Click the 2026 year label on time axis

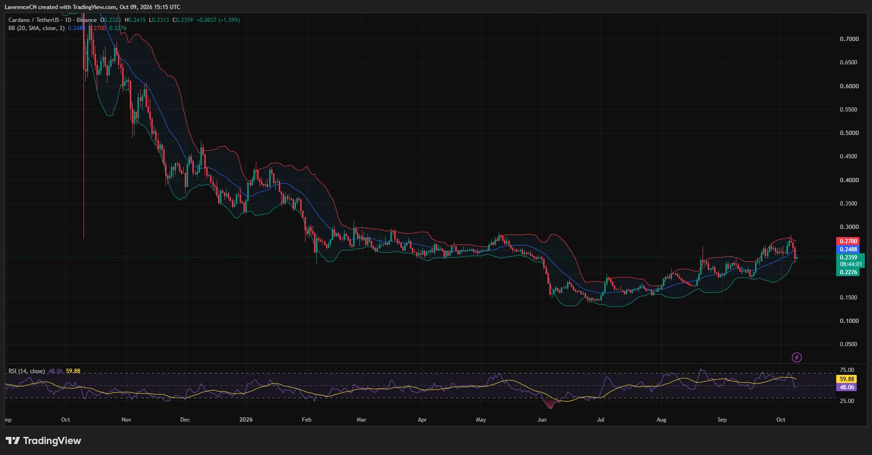(246, 420)
